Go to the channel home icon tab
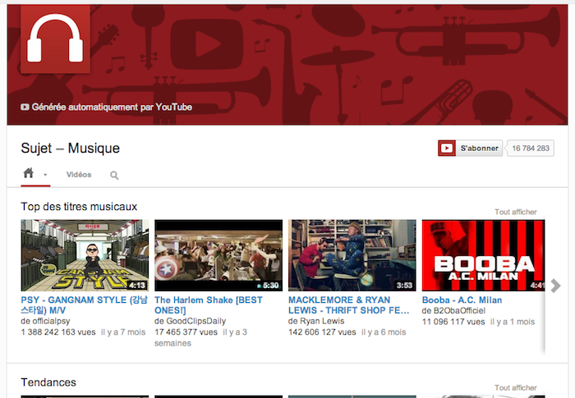The height and width of the screenshot is (398, 575). coord(29,174)
